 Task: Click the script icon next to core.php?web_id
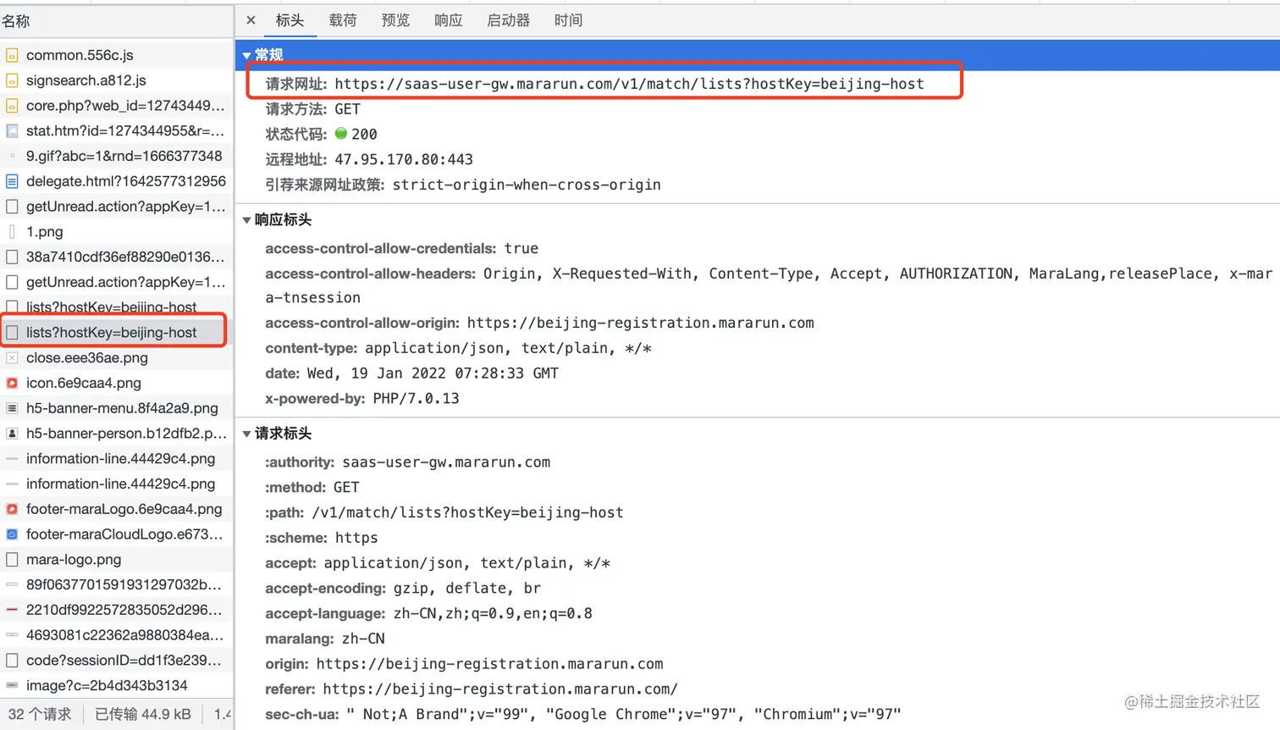[12, 106]
